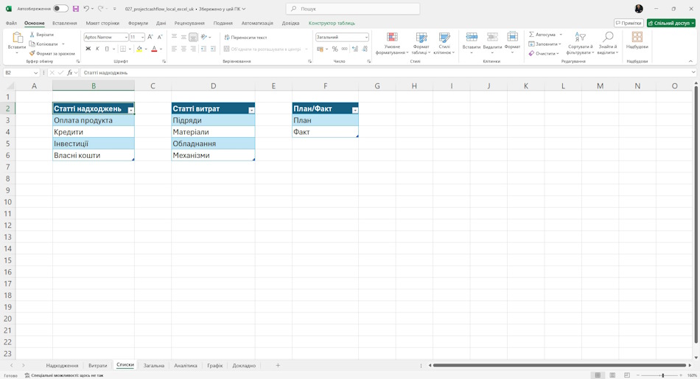700x379 pixels.
Task: Click the text orientation icon
Action: tap(204, 37)
